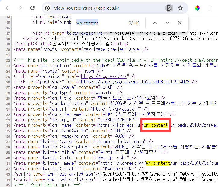218x187 pixels.
Task: Click highlighted wp-content on line 41
Action: click(158, 163)
